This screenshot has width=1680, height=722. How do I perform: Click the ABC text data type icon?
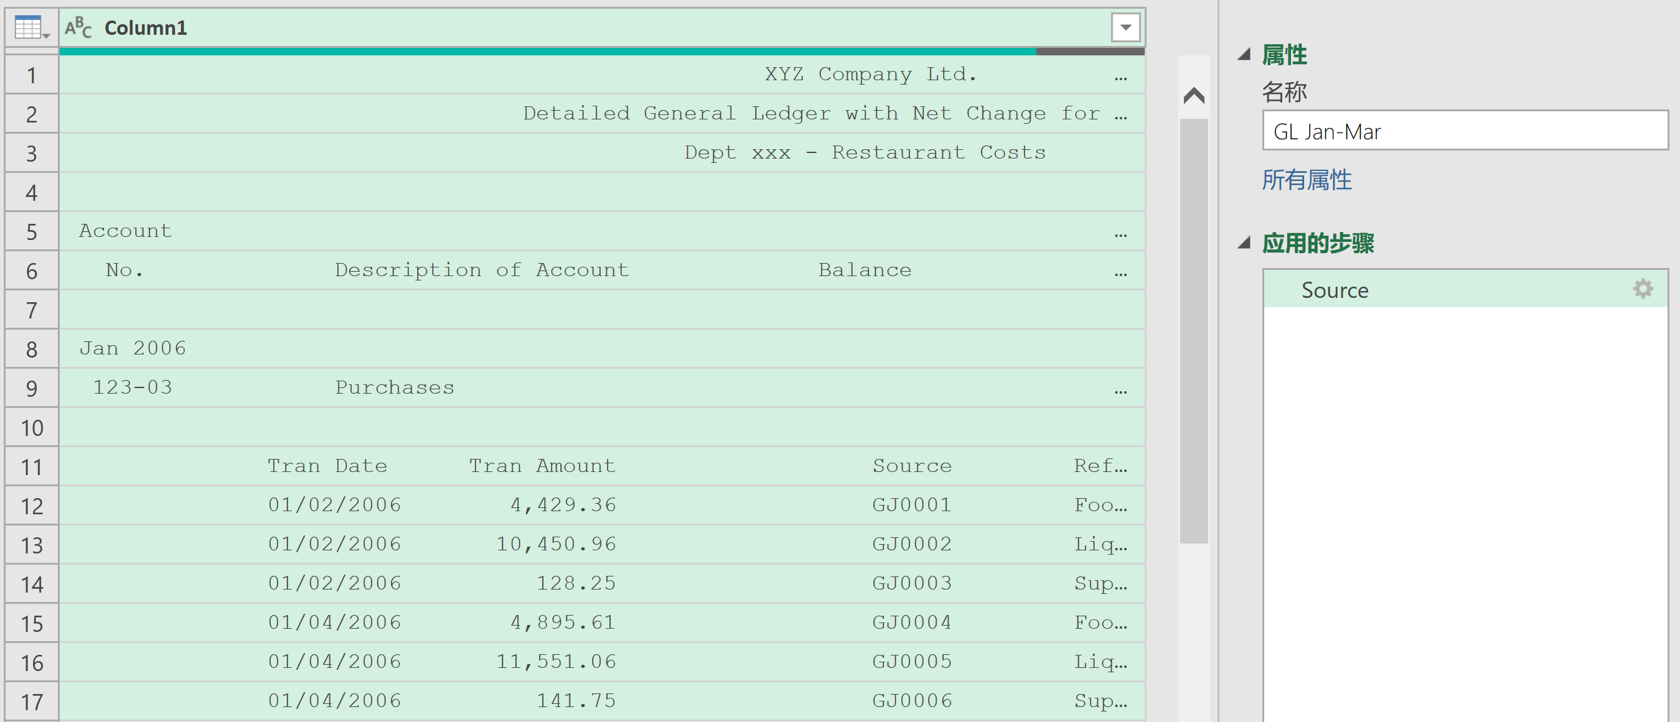pyautogui.click(x=78, y=28)
